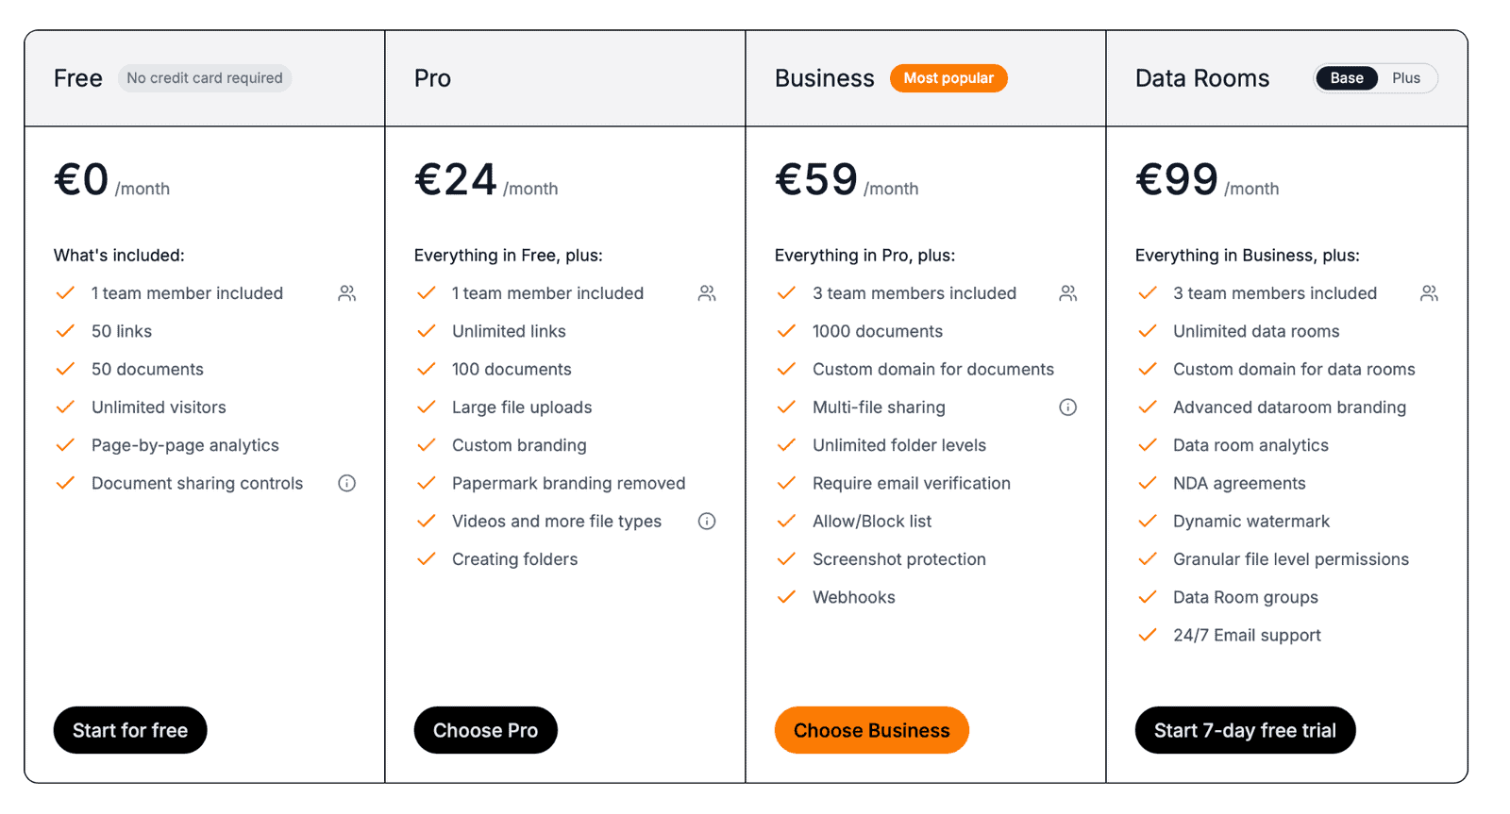The image size is (1510, 814).
Task: Open the Multi-file sharing info icon
Action: 1067,407
